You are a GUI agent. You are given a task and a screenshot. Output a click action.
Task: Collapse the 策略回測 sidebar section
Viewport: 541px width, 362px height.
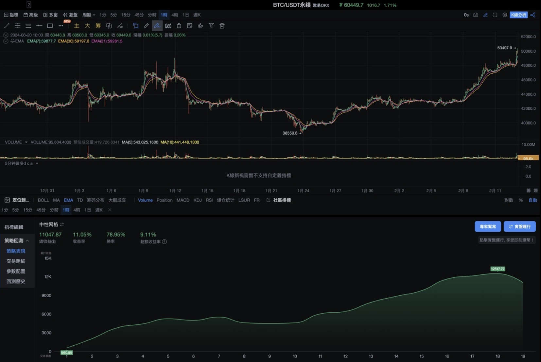click(27, 241)
